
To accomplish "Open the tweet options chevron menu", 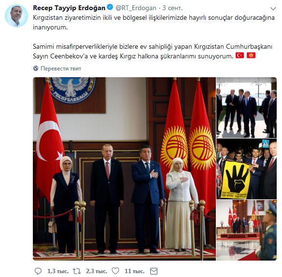I will click(273, 9).
